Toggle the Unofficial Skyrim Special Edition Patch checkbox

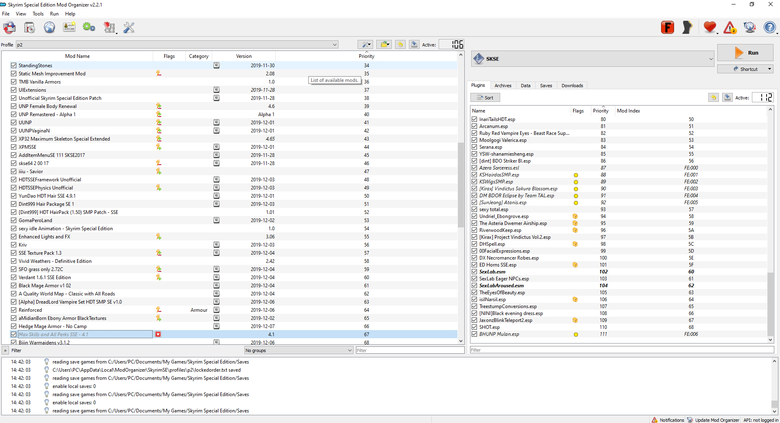click(x=13, y=98)
